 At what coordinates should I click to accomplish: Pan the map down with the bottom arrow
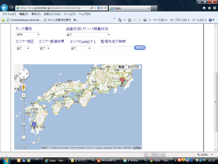(x=23, y=77)
